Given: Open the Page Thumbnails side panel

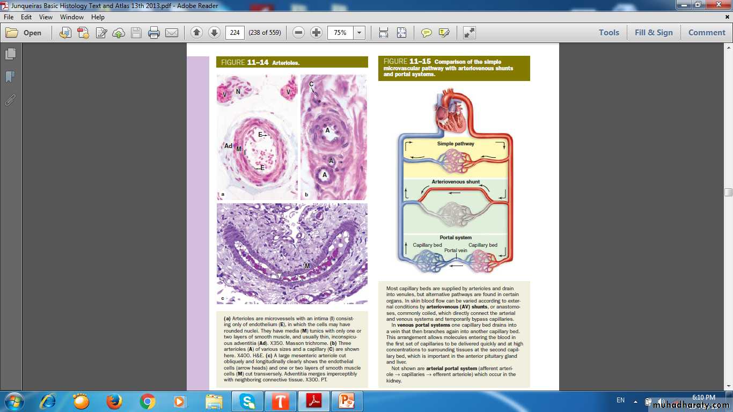Looking at the screenshot, I should click(10, 54).
